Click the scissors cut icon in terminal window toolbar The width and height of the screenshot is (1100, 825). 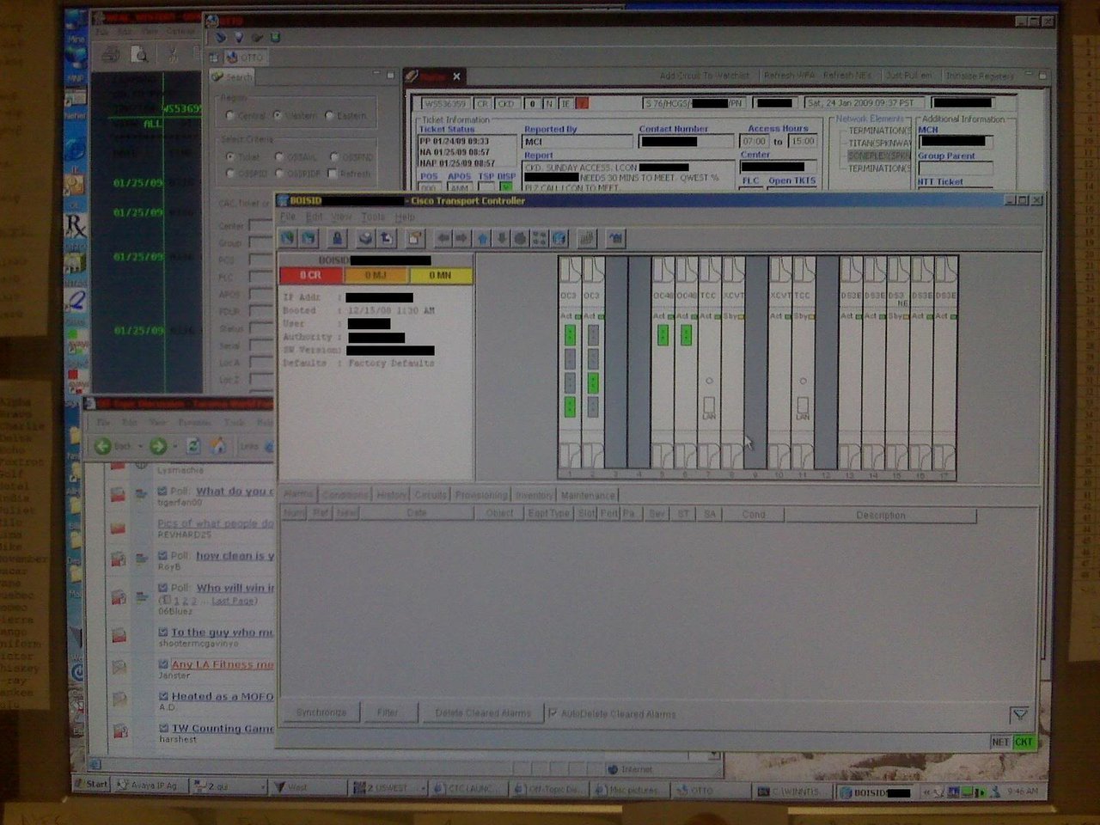coord(173,55)
